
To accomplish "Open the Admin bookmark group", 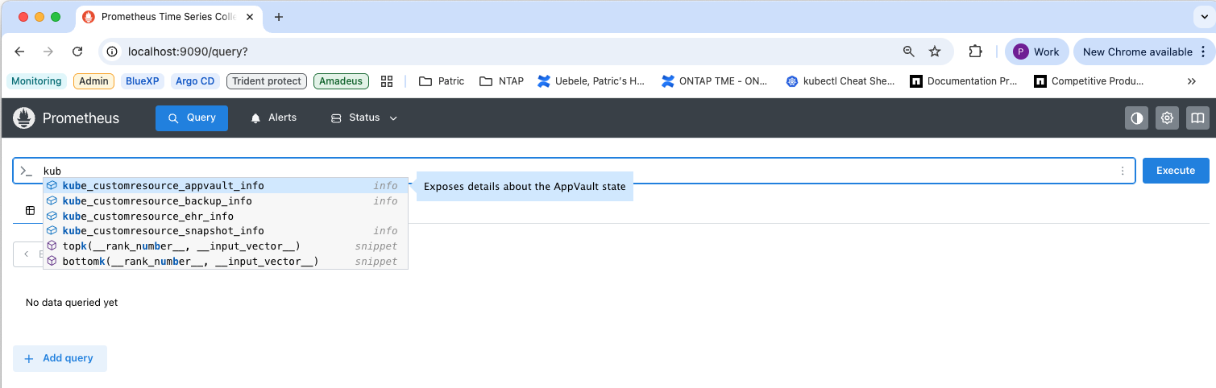I will tap(93, 81).
